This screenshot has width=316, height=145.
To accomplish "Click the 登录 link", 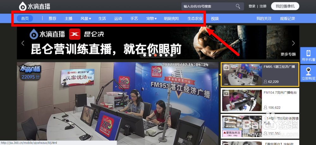I will [252, 6].
